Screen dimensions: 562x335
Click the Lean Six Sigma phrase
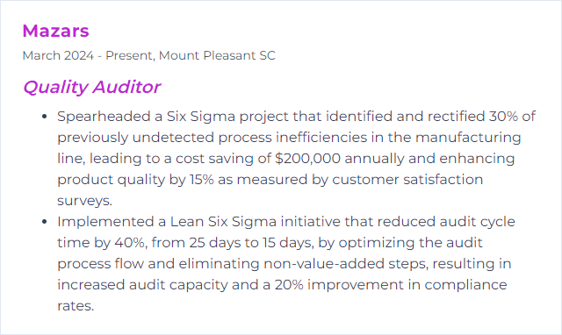[x=223, y=222]
